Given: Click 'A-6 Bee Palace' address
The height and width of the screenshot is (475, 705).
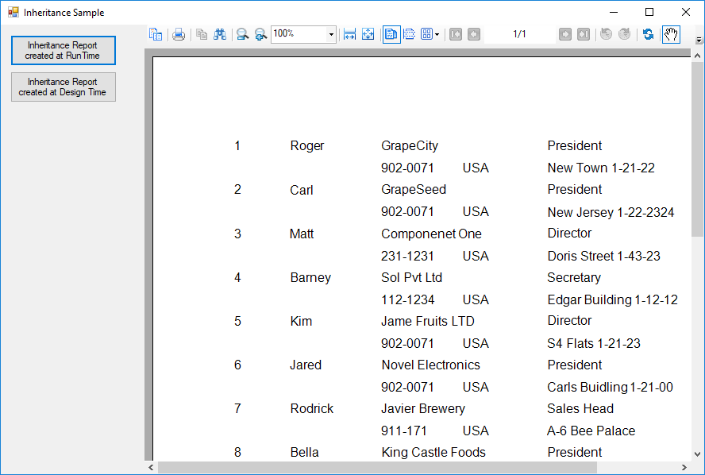Looking at the screenshot, I should [591, 431].
